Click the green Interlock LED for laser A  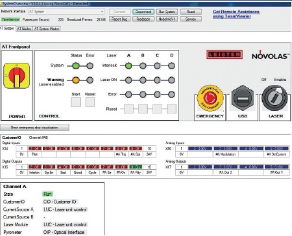128,65
